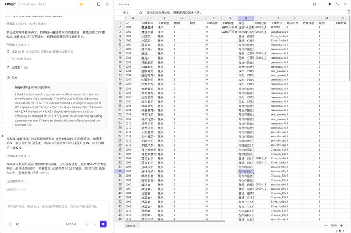Expand the '已搜索 2 次文件' entry
The width and height of the screenshot is (351, 233).
pos(18,45)
